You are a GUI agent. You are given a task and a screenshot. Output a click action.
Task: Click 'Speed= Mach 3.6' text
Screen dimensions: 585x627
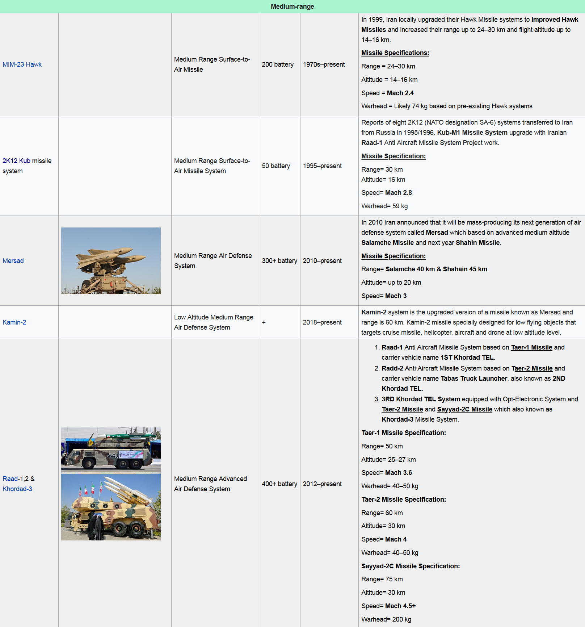click(x=387, y=473)
